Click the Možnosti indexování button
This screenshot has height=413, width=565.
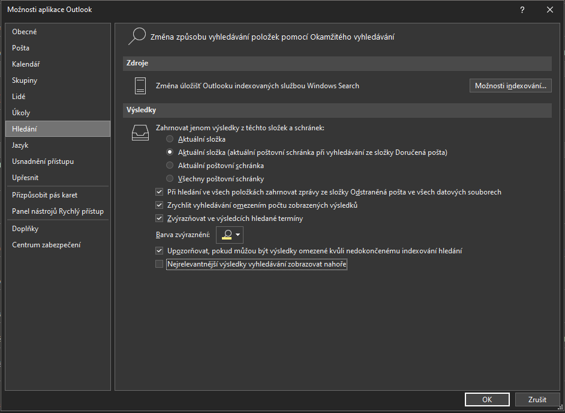click(510, 86)
